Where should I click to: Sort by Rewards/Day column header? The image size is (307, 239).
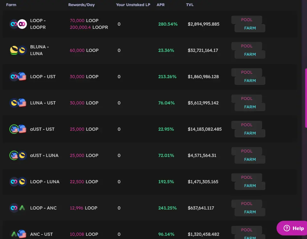pos(81,5)
